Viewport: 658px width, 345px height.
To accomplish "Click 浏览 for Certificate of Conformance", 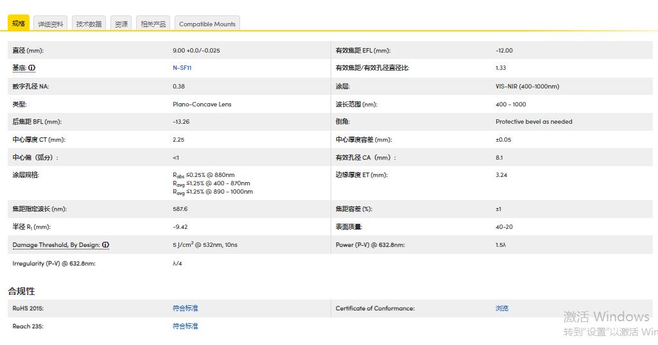I will 502,308.
